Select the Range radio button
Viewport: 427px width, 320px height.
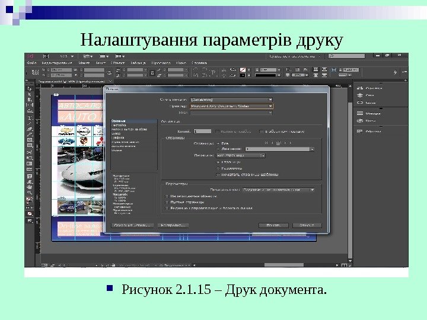click(218, 149)
